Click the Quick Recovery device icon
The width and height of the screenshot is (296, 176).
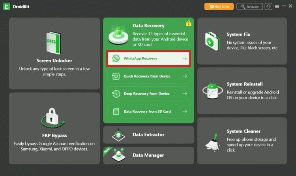point(116,76)
